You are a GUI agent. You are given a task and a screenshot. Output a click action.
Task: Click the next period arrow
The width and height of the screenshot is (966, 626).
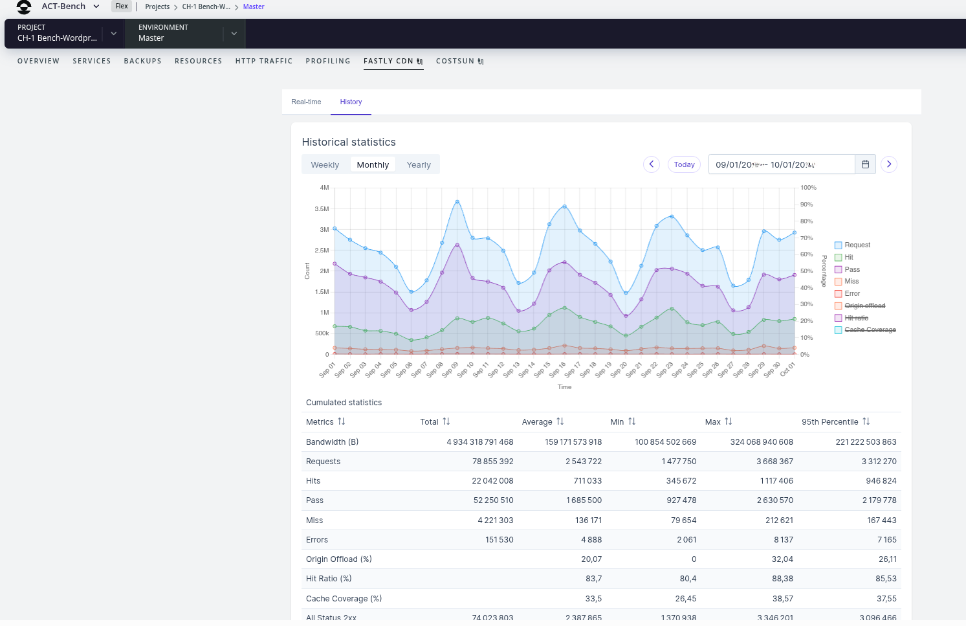888,164
